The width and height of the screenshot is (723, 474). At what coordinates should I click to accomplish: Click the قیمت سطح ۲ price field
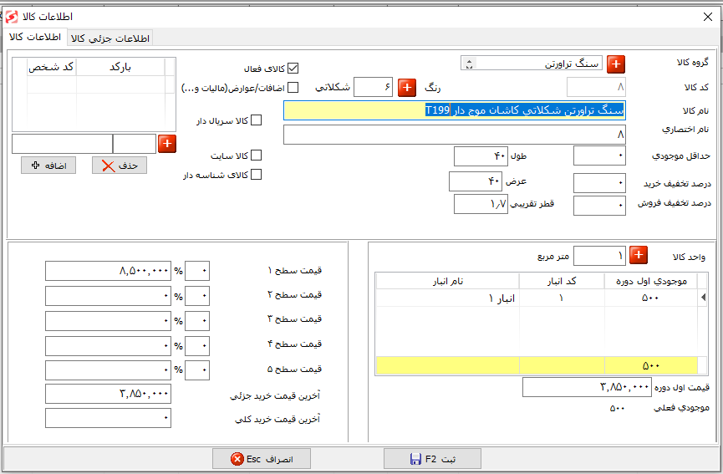108,296
